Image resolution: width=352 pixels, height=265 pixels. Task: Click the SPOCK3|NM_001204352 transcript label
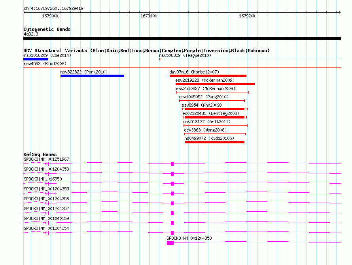pyautogui.click(x=46, y=209)
